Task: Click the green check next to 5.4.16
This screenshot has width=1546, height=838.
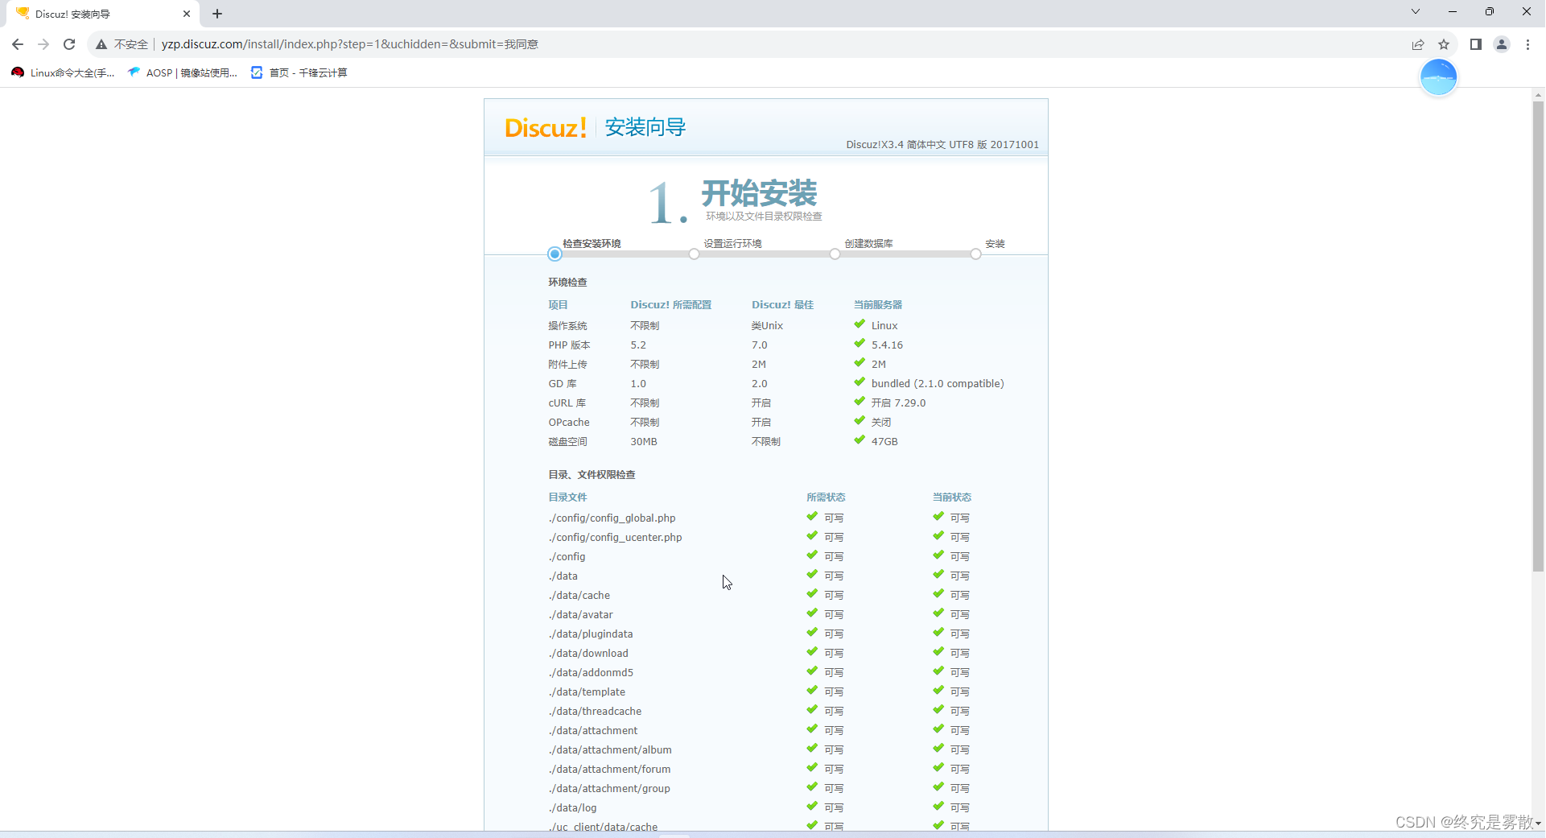Action: 860,343
